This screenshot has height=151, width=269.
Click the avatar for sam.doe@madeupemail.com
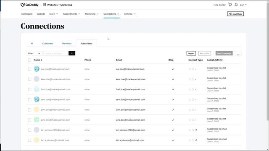pos(37,99)
